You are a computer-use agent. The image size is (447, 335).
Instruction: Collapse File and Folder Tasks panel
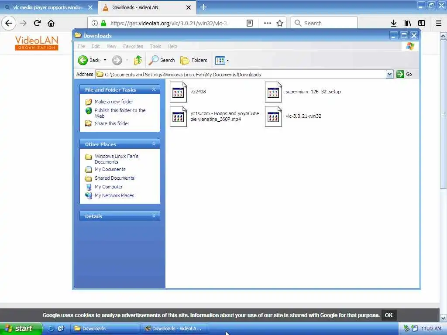pyautogui.click(x=154, y=89)
